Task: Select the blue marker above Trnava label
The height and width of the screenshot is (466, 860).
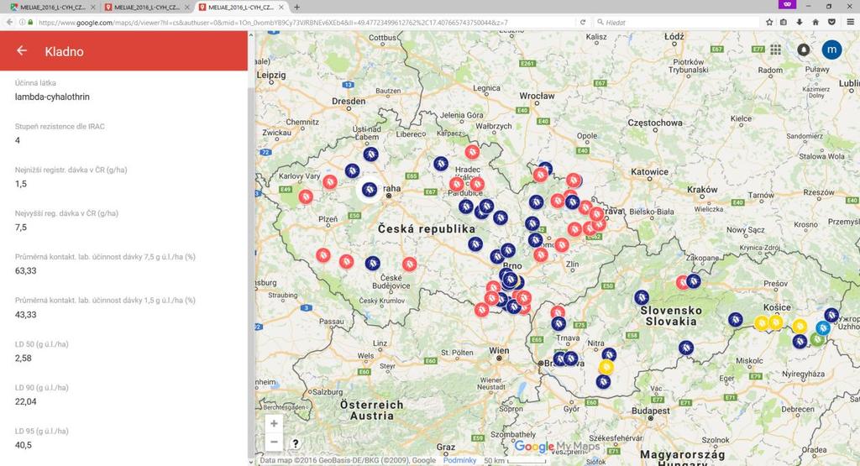Action: [558, 323]
